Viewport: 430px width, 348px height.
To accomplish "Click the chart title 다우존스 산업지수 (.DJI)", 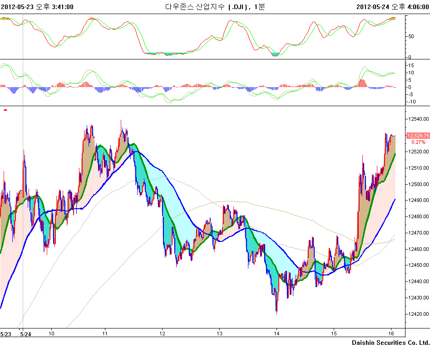I will [214, 7].
